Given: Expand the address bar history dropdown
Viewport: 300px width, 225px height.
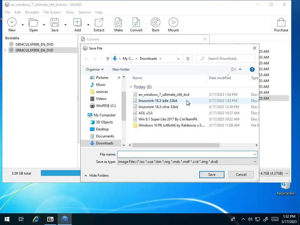Looking at the screenshot, I should tap(178, 59).
